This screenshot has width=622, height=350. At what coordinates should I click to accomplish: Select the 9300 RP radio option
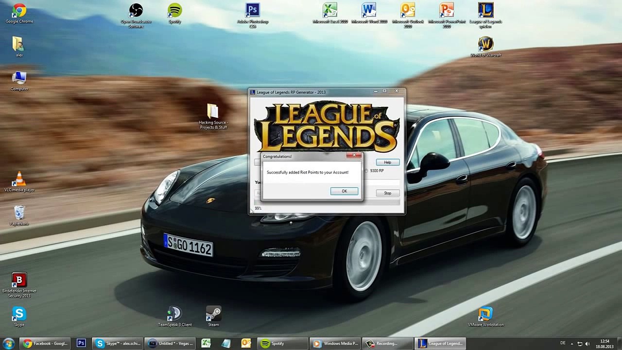374,171
